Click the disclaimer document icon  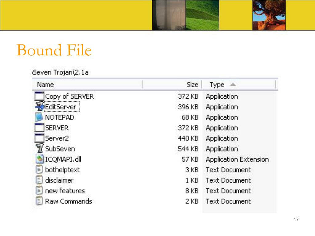tap(39, 180)
